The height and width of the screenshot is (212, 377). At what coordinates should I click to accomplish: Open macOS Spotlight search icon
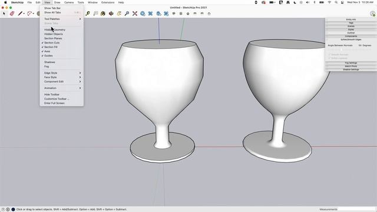[336, 2]
